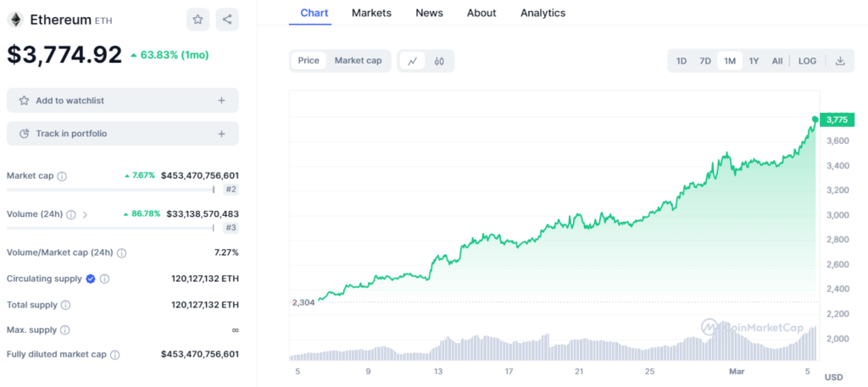Click the share icon beside Ethereum
This screenshot has width=868, height=387.
click(x=227, y=19)
